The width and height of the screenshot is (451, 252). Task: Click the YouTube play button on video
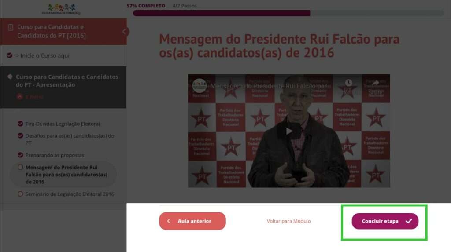[289, 131]
